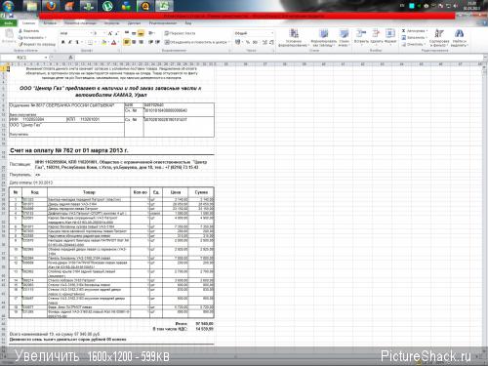This screenshot has height=366, width=488.
Task: Apply middle vertical alignment
Action: tap(134, 33)
